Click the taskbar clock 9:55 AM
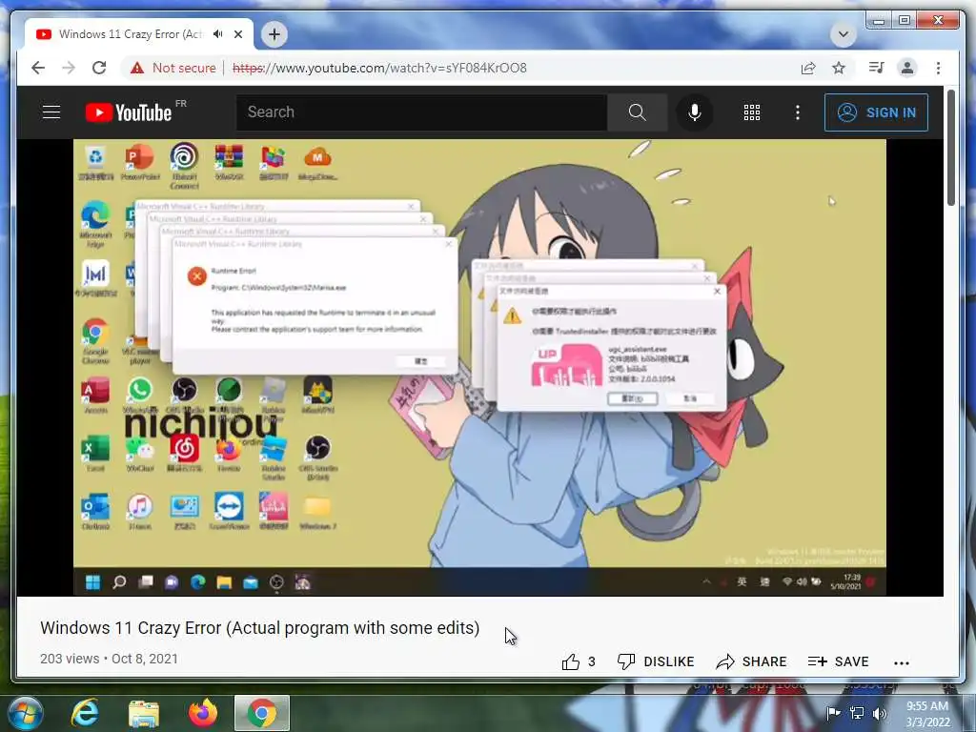The width and height of the screenshot is (976, 732). coord(926,714)
